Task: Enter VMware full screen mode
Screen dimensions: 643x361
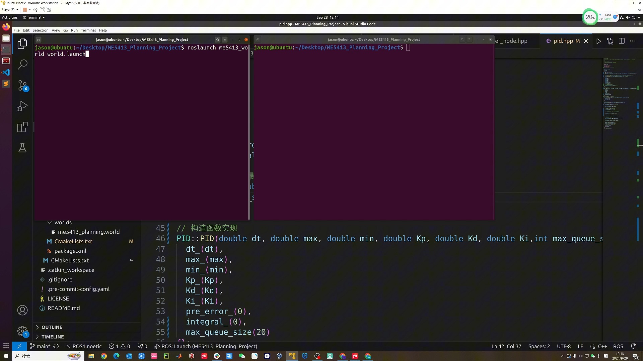Action: tap(42, 10)
